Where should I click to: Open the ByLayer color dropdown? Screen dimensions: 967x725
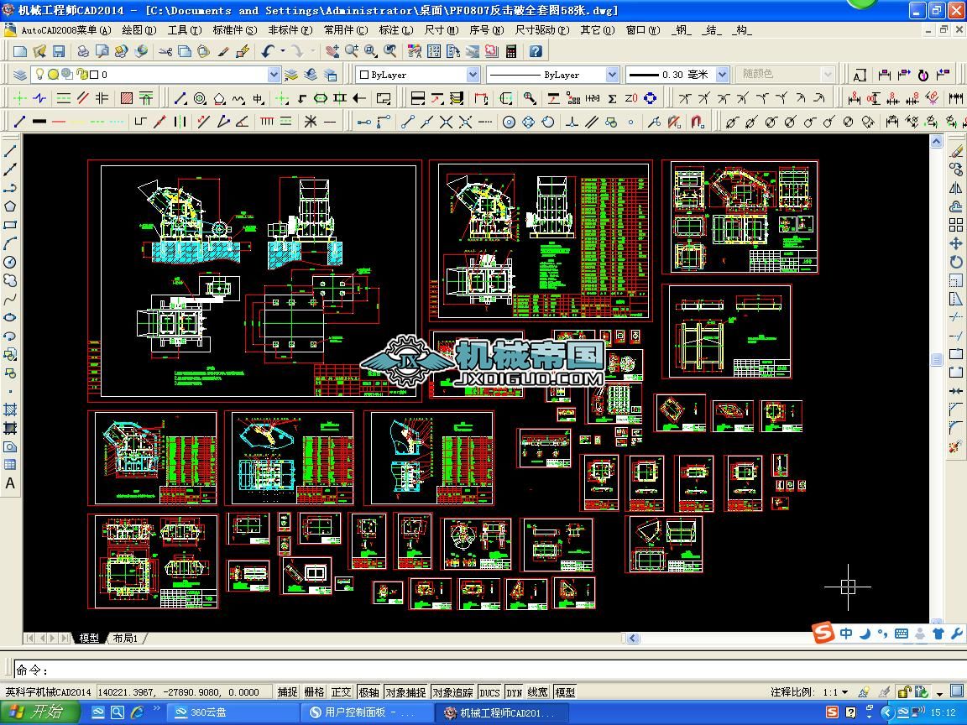point(473,75)
